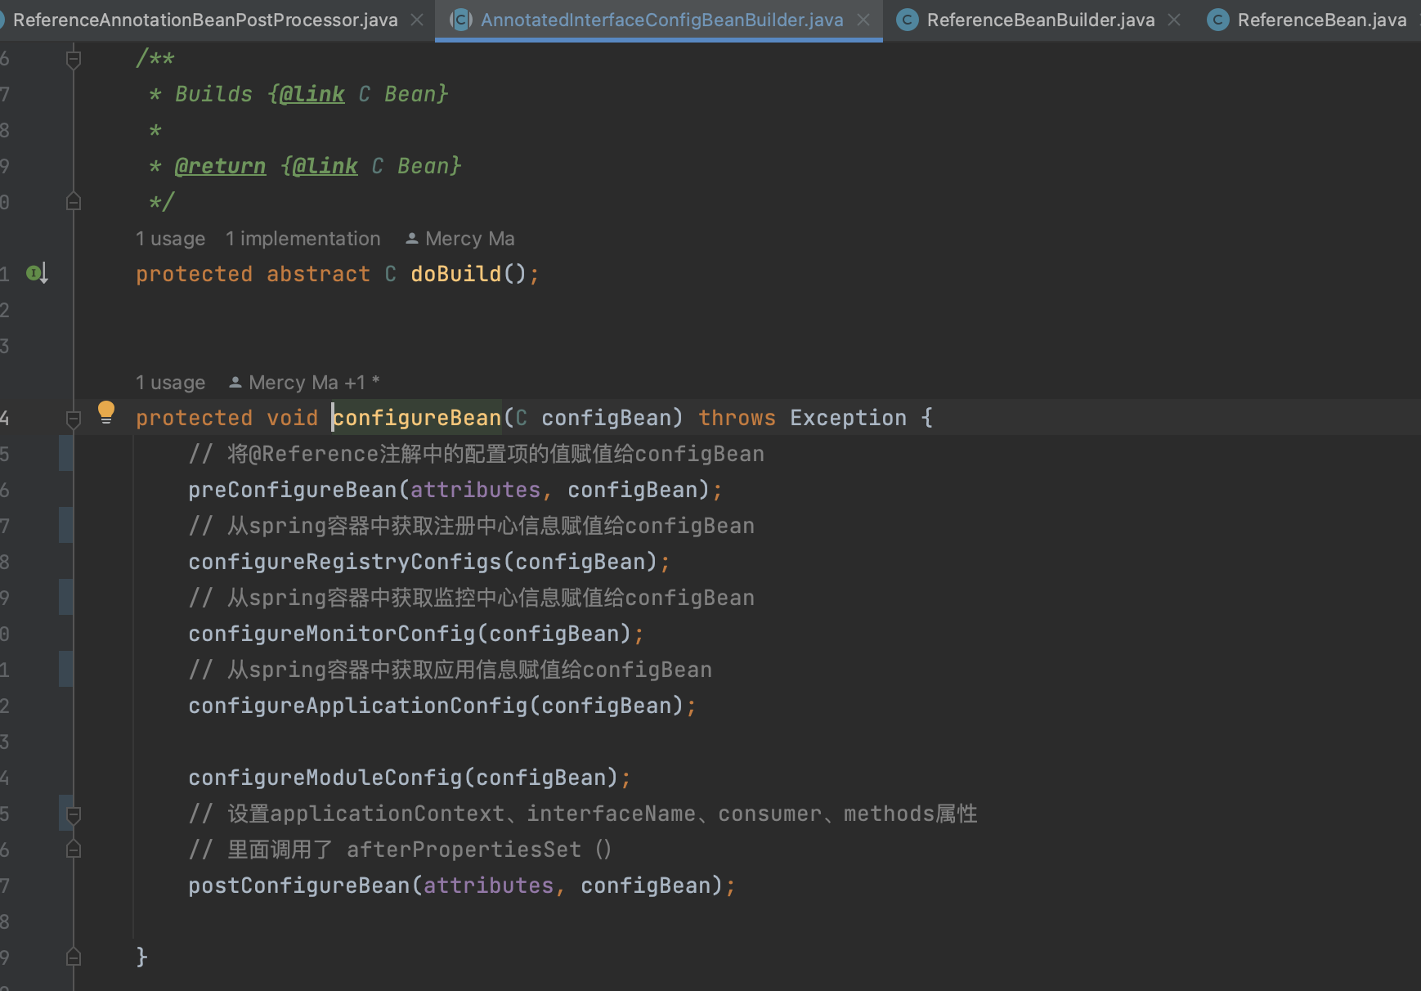Click the @return Javadoc tag
The width and height of the screenshot is (1421, 991).
(x=220, y=166)
